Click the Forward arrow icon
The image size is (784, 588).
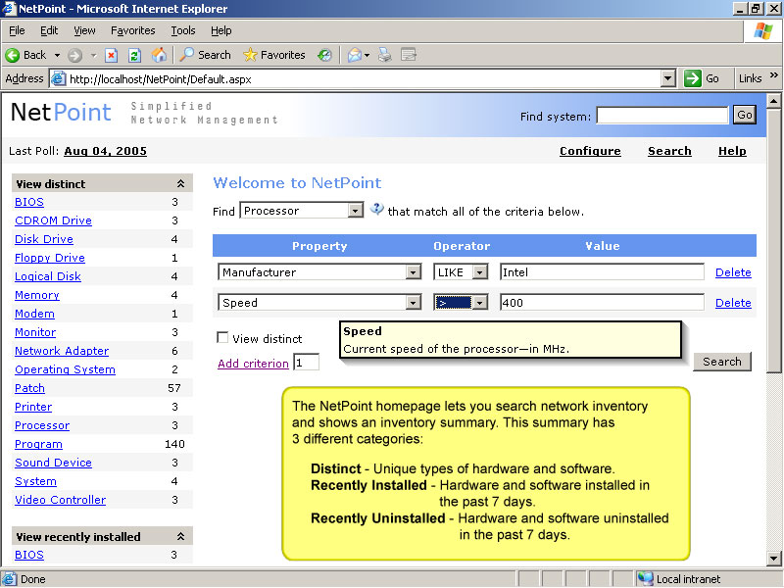(75, 55)
